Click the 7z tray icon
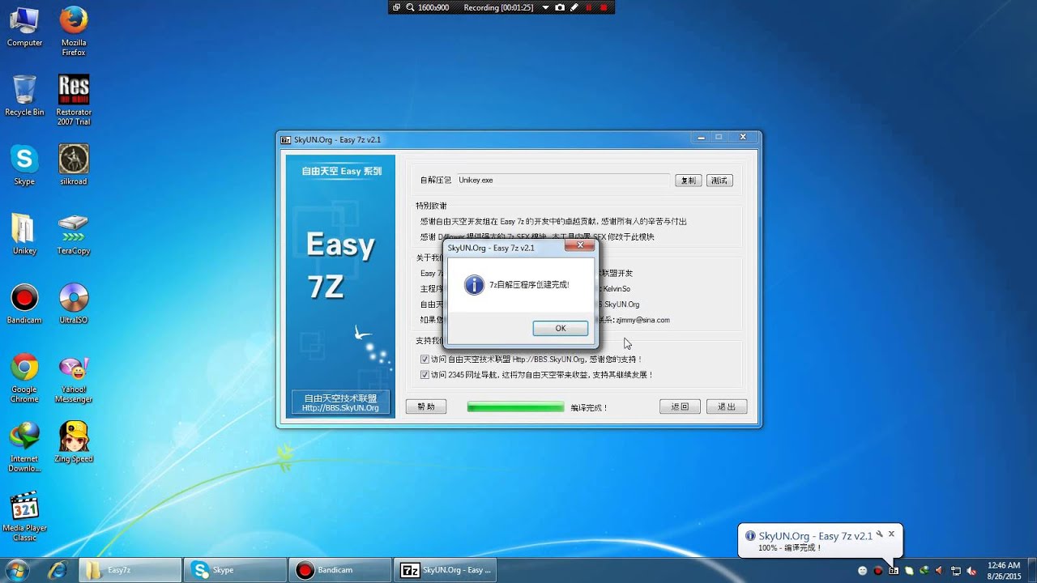 pos(894,571)
